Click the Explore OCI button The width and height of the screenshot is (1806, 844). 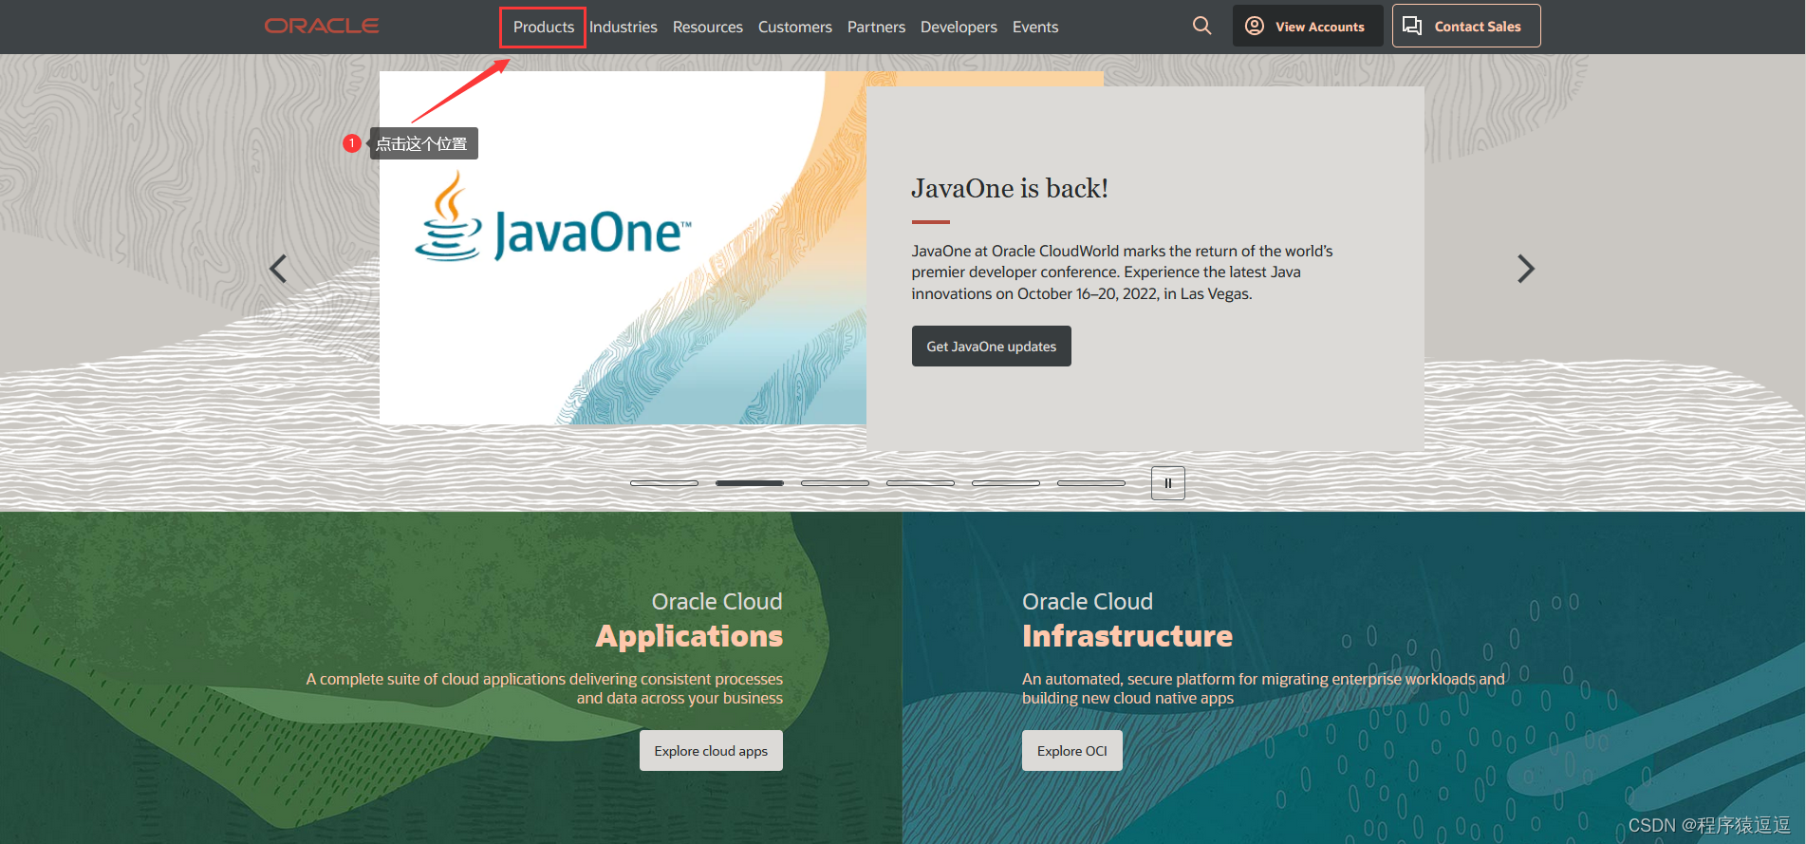point(1072,751)
